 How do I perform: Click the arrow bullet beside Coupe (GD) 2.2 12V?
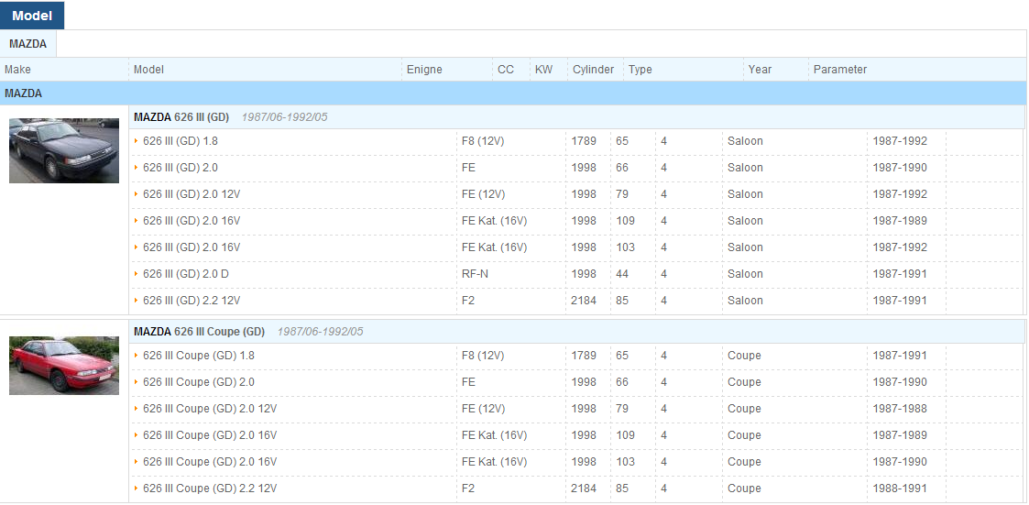coord(137,488)
